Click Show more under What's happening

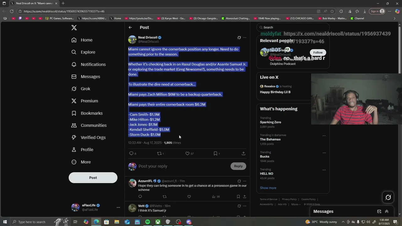click(x=268, y=188)
